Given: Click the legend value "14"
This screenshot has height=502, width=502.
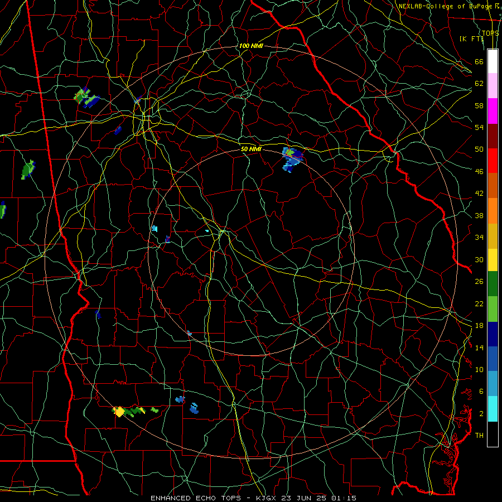Looking at the screenshot, I should (479, 347).
